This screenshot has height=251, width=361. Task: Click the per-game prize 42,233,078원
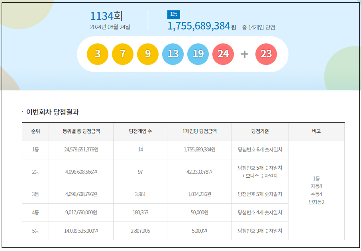tap(200, 172)
